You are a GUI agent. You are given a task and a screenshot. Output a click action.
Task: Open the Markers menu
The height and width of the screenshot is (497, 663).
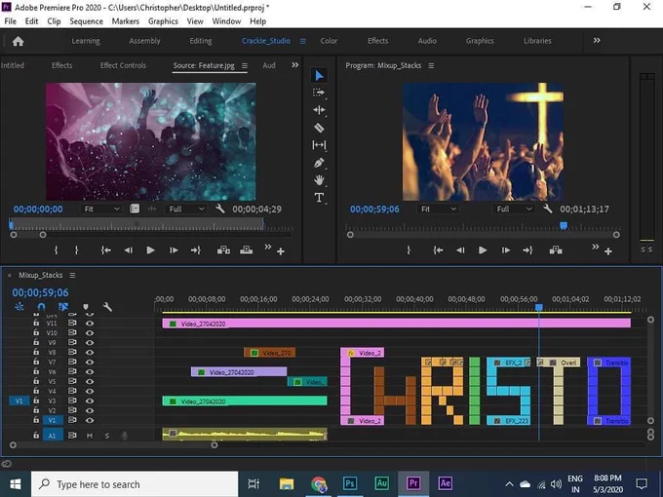coord(125,21)
